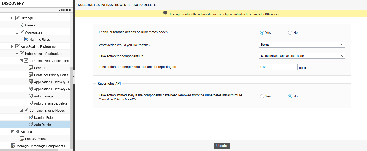Collapse the Containerized Applications tree node
The image size is (367, 151).
[x=22, y=61]
